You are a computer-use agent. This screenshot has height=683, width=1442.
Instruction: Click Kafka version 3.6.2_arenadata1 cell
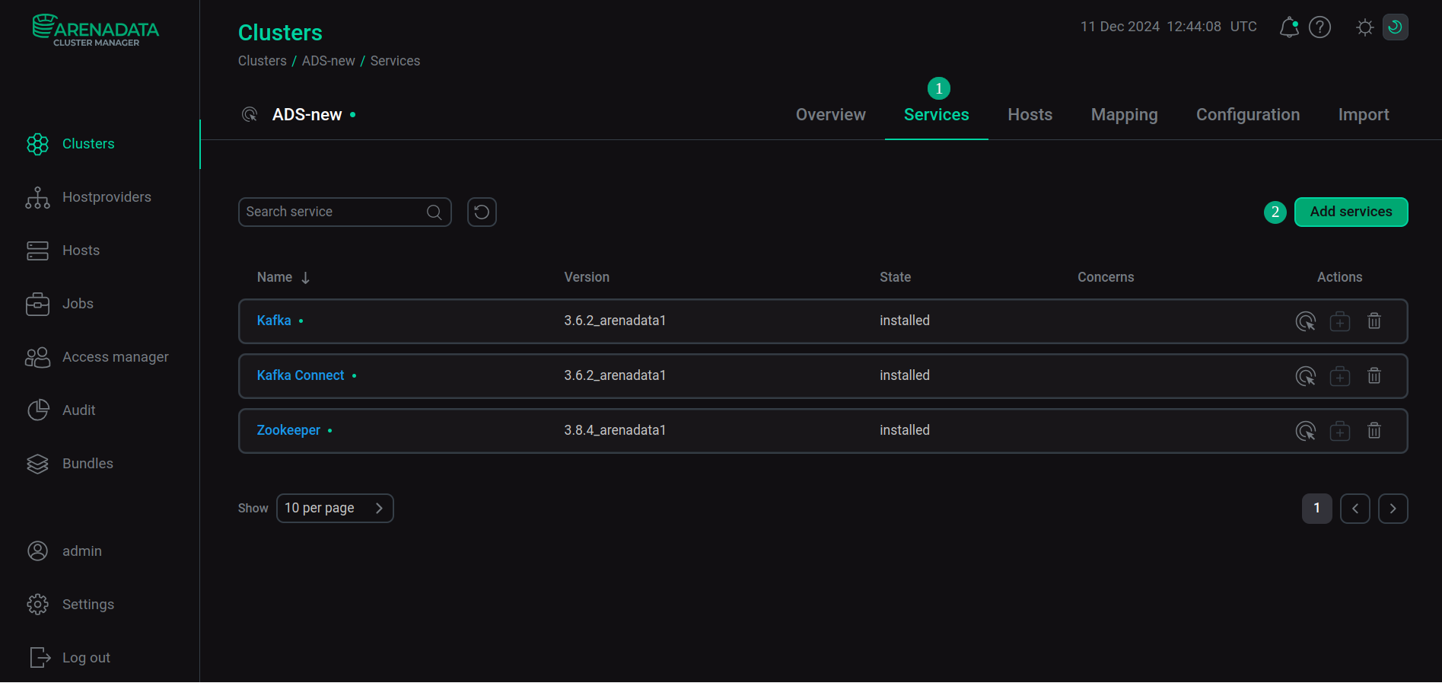615,321
